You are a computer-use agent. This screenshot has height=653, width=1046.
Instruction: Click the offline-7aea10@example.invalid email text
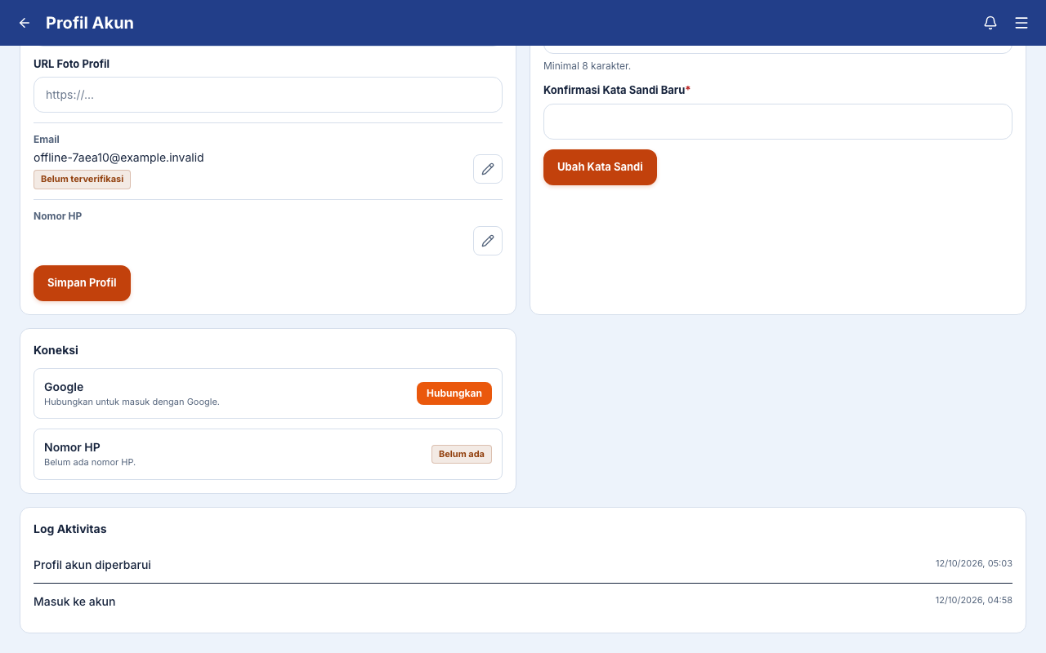pos(118,158)
